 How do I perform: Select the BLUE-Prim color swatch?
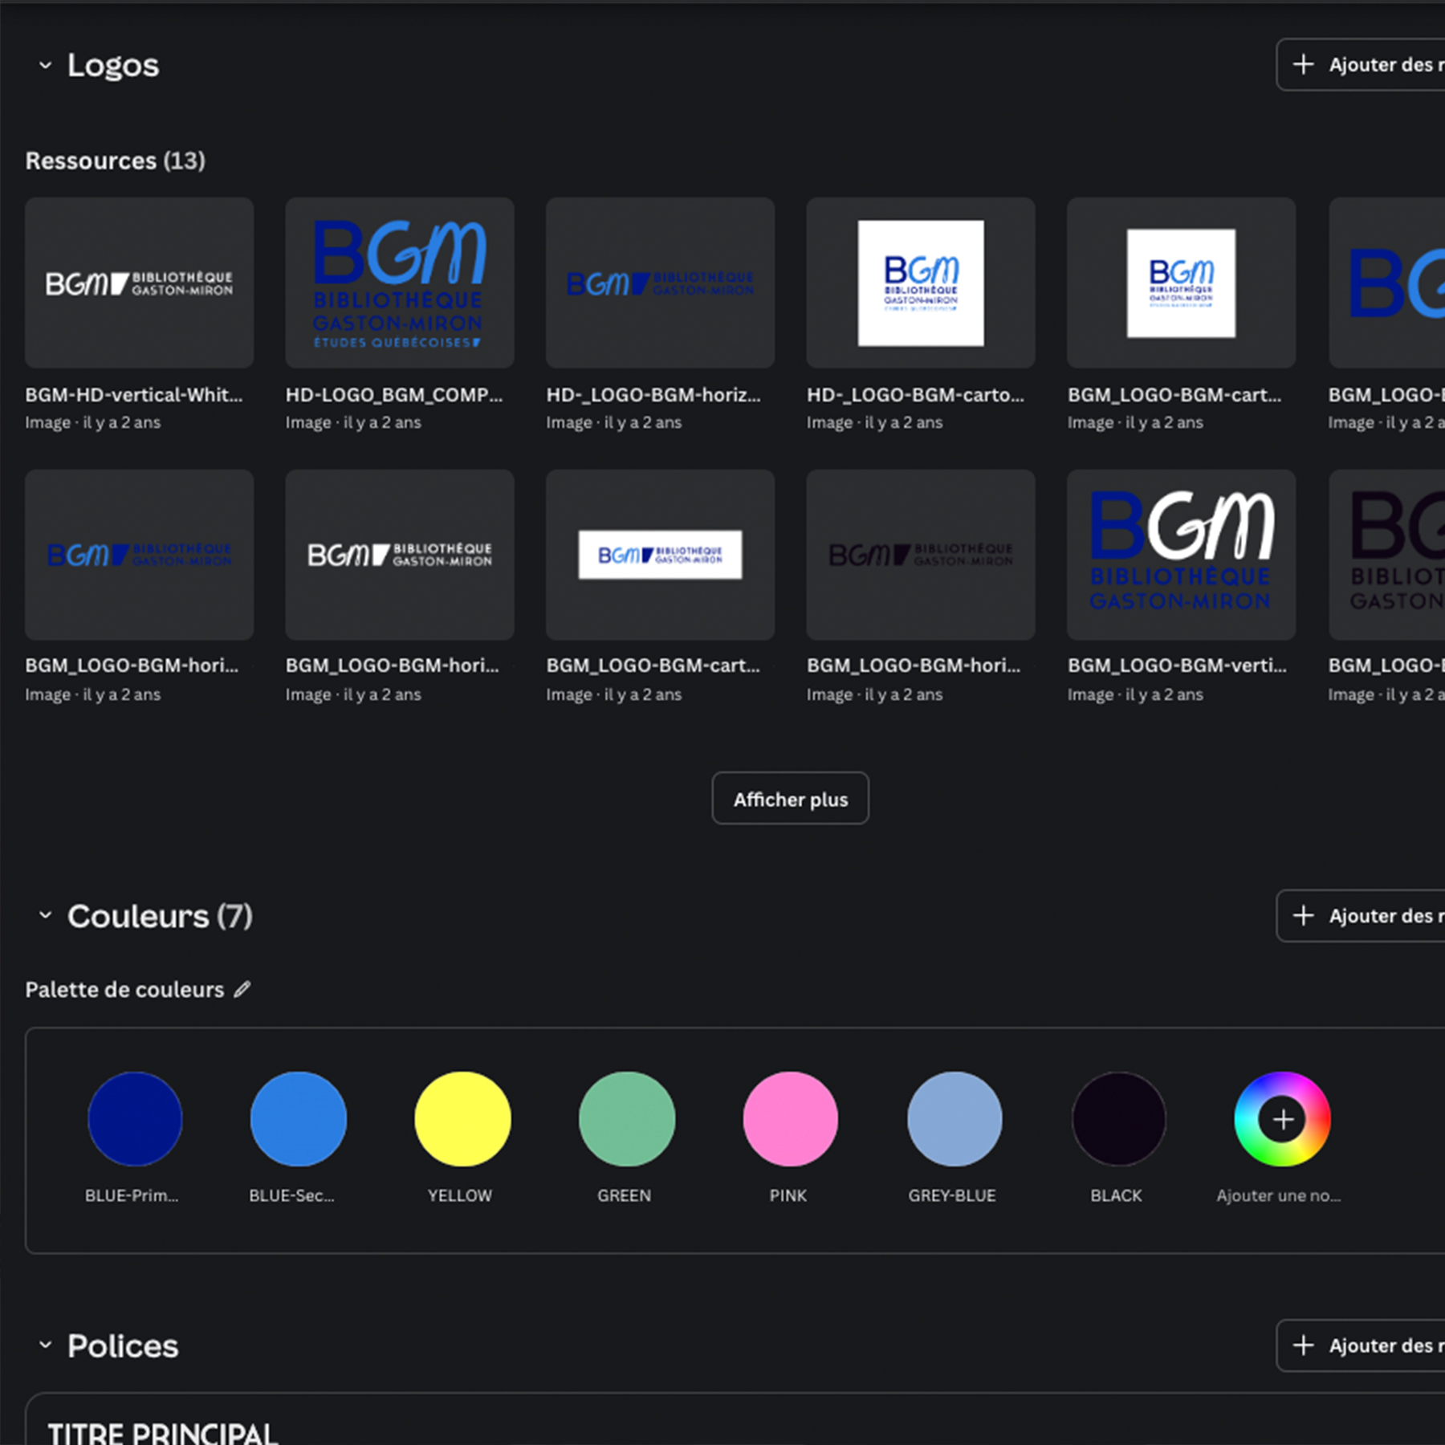135,1118
